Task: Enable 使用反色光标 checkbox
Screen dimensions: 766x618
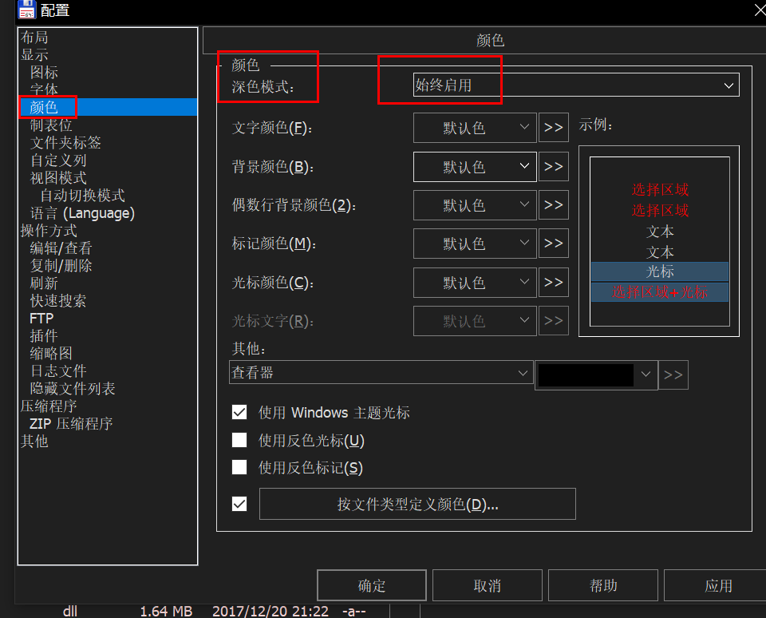Action: [239, 440]
